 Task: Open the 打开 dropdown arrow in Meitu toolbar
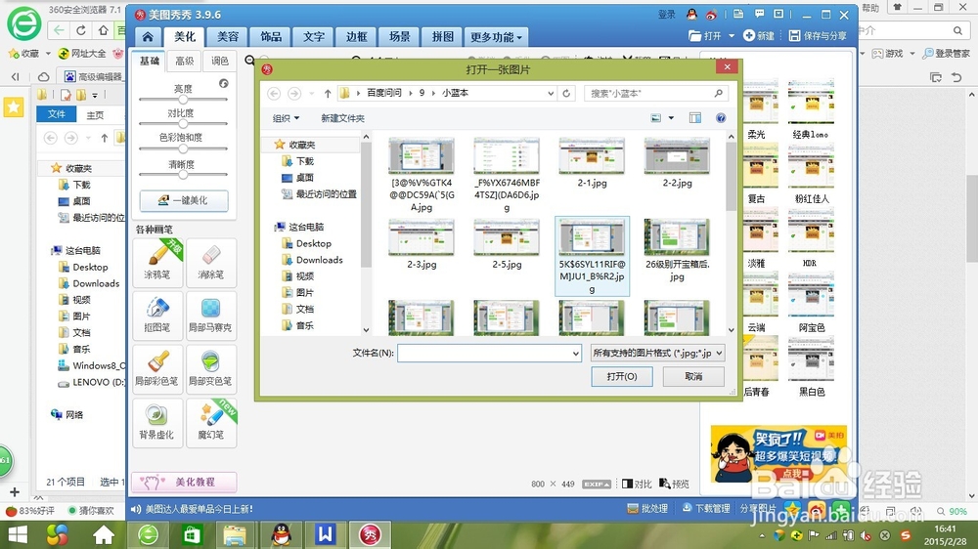click(x=731, y=36)
